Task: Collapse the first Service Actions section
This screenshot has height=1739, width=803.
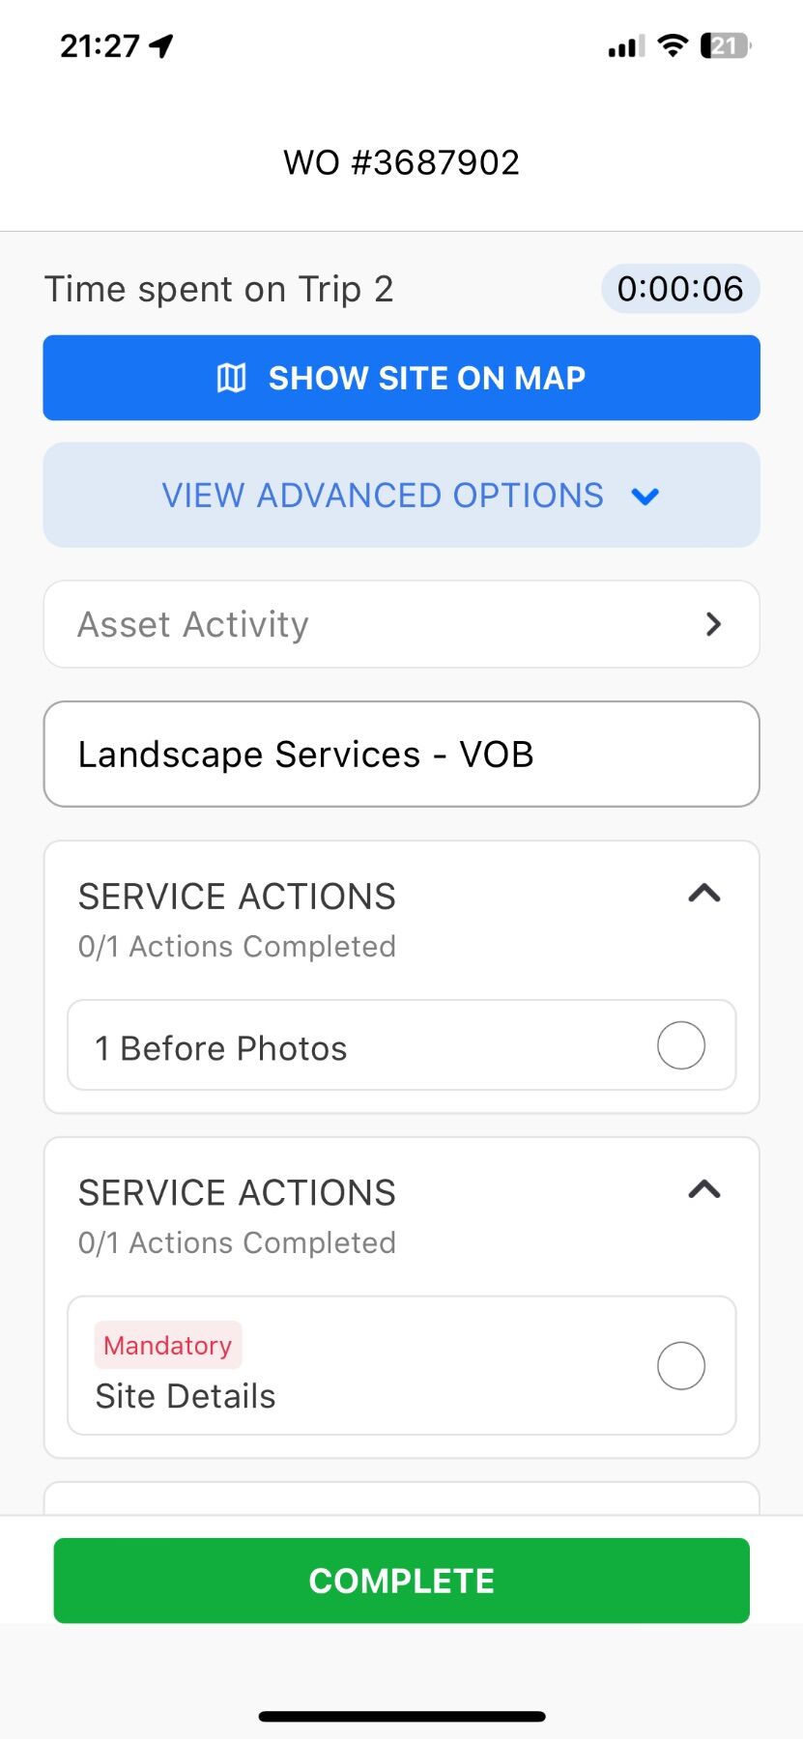Action: (x=704, y=894)
